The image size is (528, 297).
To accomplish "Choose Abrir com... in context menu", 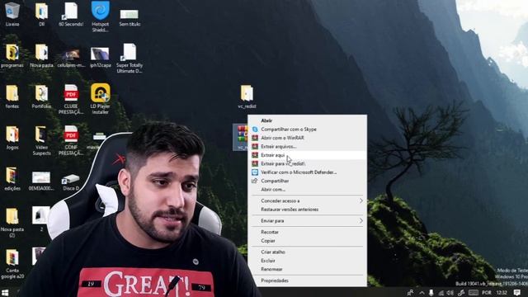I will (x=308, y=190).
